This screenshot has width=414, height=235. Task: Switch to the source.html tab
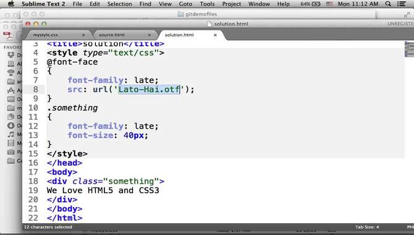coord(112,35)
